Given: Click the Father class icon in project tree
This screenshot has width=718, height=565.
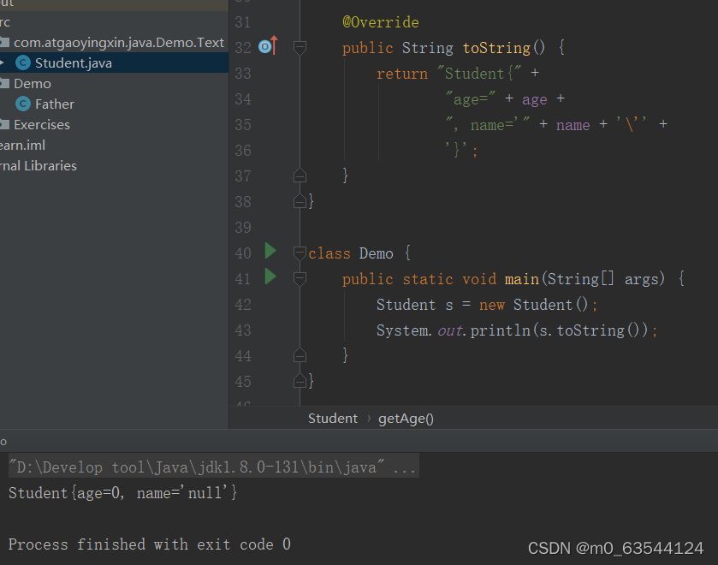Looking at the screenshot, I should click(23, 104).
